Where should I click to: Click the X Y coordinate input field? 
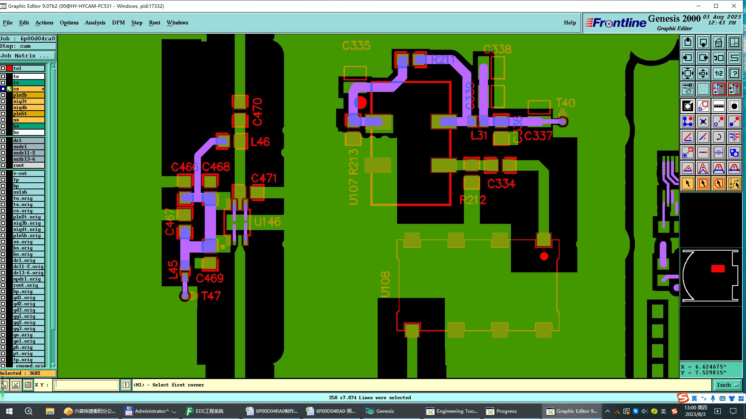coord(86,385)
